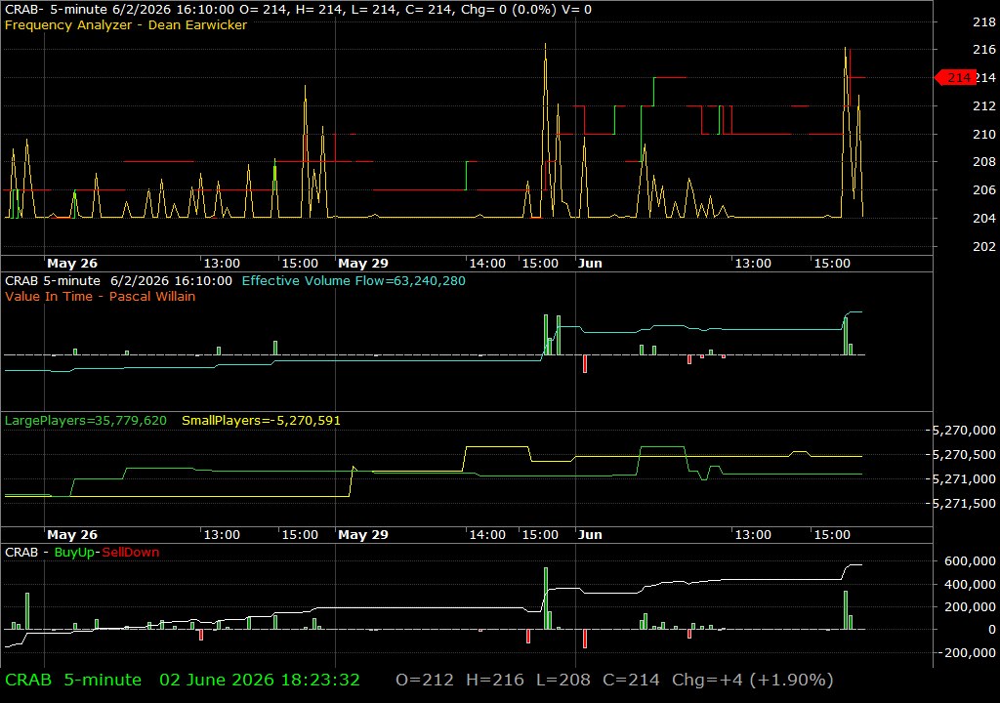Click price level 206 on price axis
1000x703 pixels.
click(984, 189)
